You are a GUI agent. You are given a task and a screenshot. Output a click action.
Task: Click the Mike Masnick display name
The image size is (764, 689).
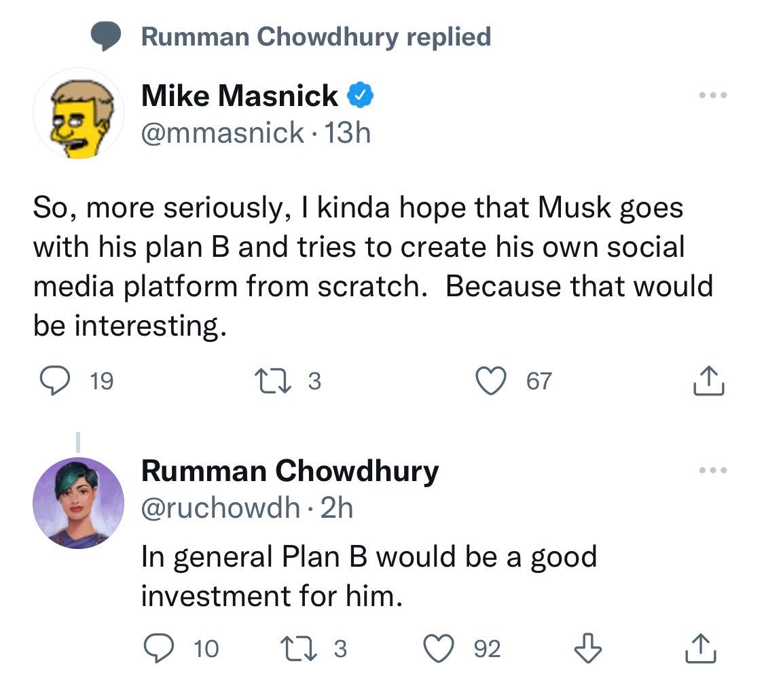point(239,96)
